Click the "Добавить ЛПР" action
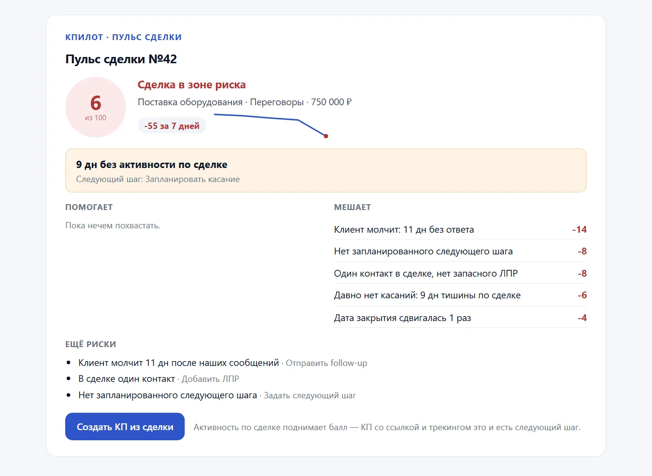The image size is (652, 476). [210, 379]
